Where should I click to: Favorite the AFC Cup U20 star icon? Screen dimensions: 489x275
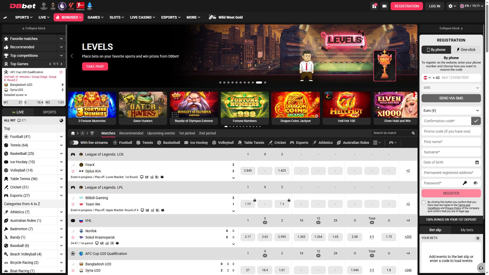click(x=61, y=72)
